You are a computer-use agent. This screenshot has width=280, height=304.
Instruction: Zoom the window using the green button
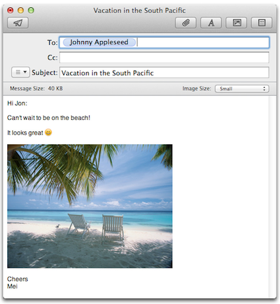tap(31, 10)
